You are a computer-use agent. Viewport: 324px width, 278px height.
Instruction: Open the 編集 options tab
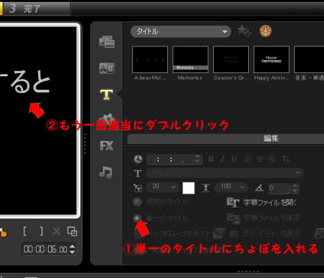pos(271,138)
